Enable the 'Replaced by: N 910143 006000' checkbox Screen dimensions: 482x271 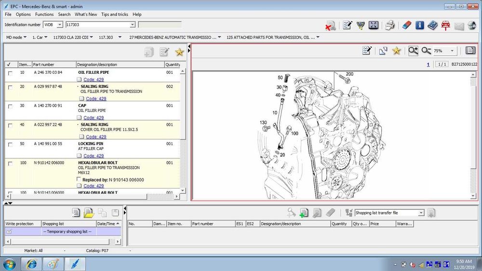[79, 180]
